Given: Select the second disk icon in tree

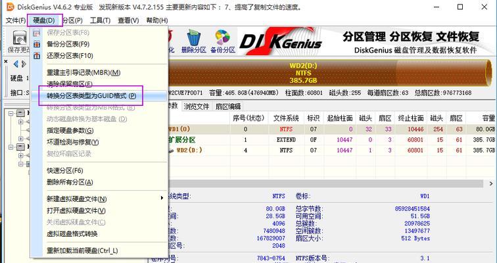Looking at the screenshot, I should [x=20, y=147].
